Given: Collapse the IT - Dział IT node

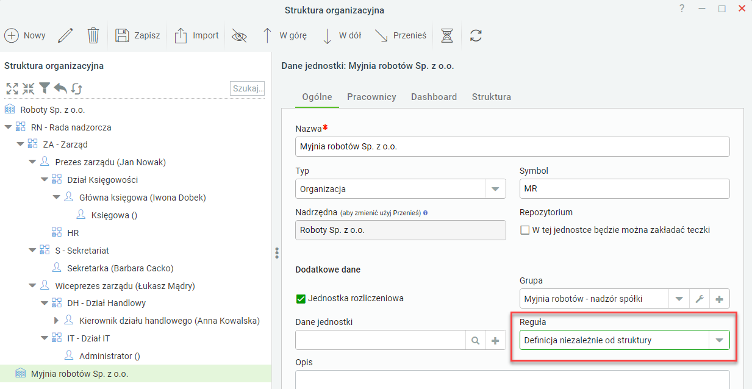Looking at the screenshot, I should 45,338.
